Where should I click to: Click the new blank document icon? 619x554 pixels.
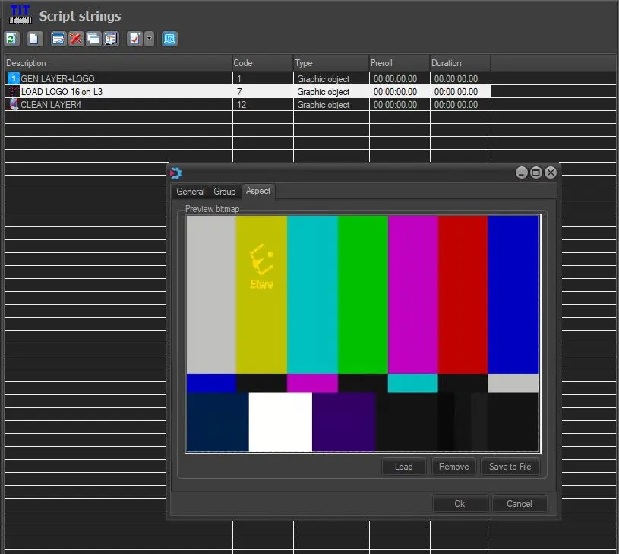coord(35,39)
